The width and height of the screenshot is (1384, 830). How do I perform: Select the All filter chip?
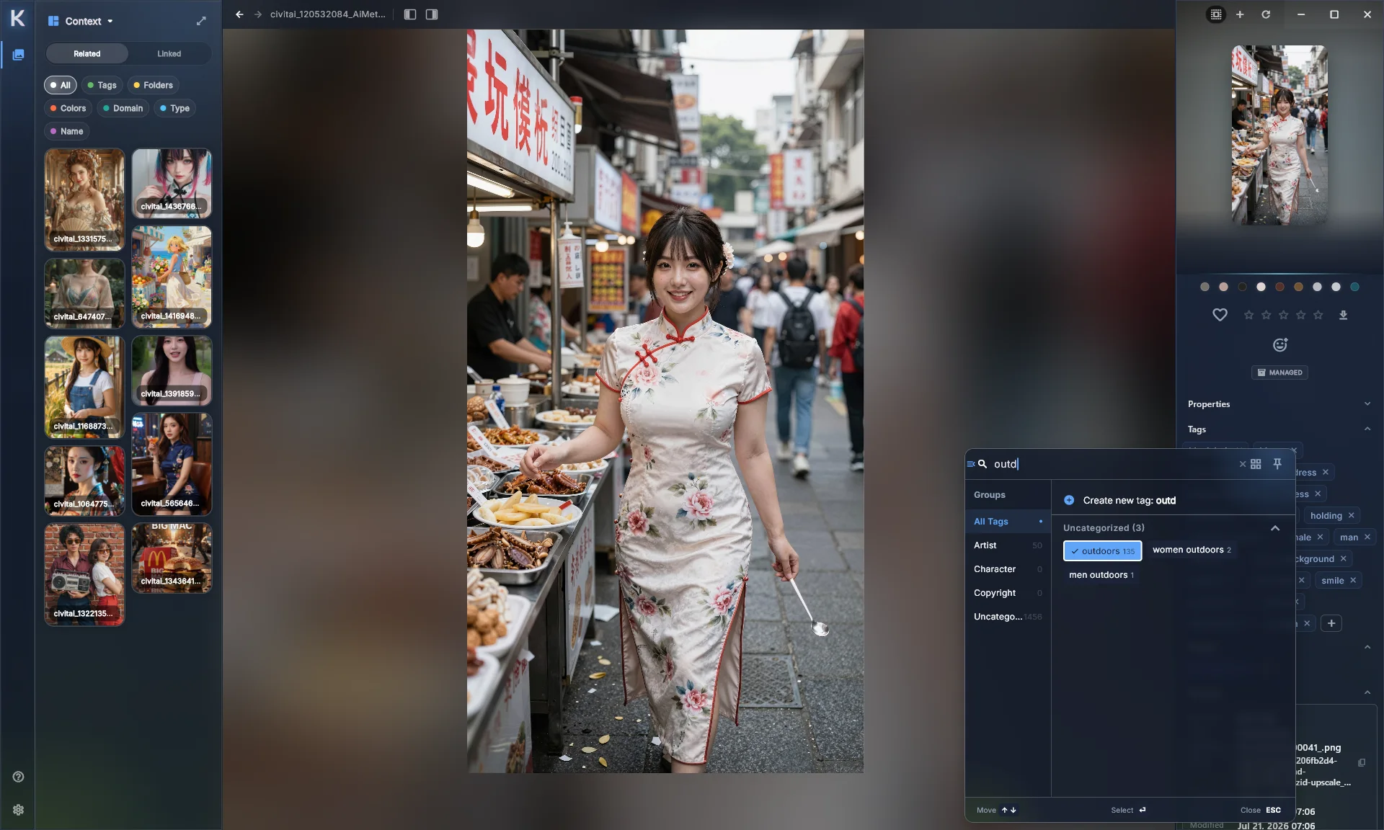coord(60,85)
